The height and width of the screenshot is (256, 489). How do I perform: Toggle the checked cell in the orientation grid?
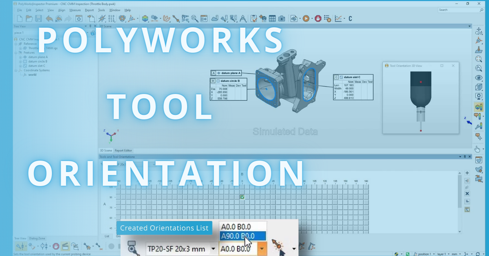pos(242,197)
